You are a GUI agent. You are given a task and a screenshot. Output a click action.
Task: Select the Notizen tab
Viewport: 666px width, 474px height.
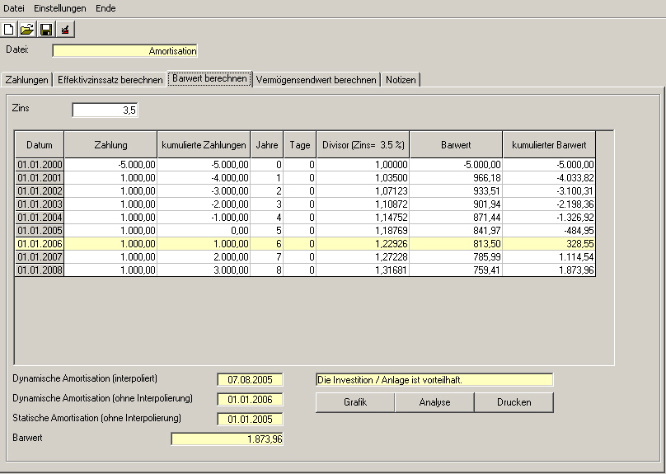tap(401, 80)
